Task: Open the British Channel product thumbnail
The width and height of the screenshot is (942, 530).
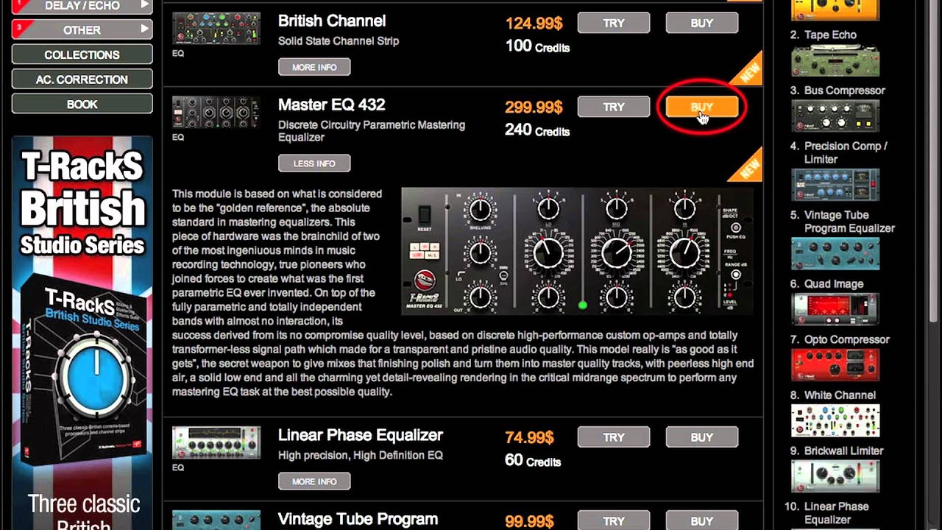Action: (x=216, y=29)
